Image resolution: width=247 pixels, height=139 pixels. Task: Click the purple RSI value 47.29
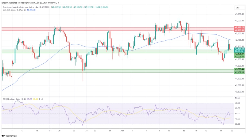30,99
